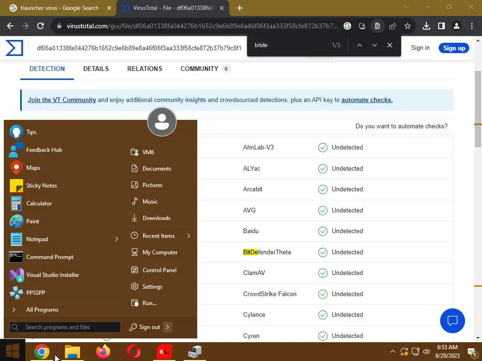Click Do you want to automate checks?
The height and width of the screenshot is (361, 482).
tap(401, 126)
